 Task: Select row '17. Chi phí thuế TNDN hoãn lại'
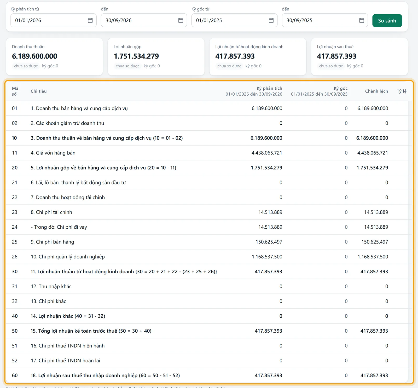pyautogui.click(x=207, y=361)
